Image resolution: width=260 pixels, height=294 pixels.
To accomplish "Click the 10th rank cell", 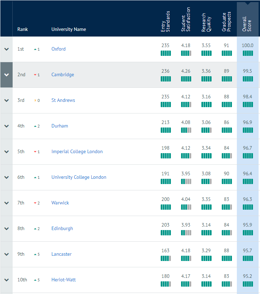I will pos(22,280).
